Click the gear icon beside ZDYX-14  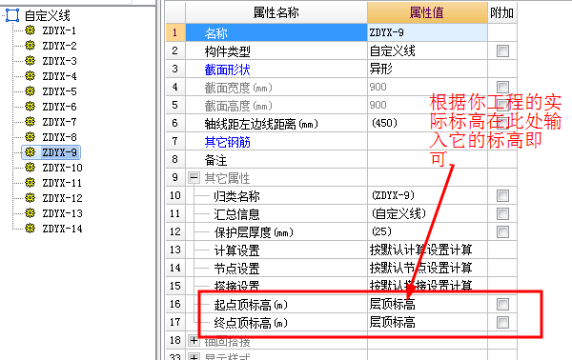[30, 229]
